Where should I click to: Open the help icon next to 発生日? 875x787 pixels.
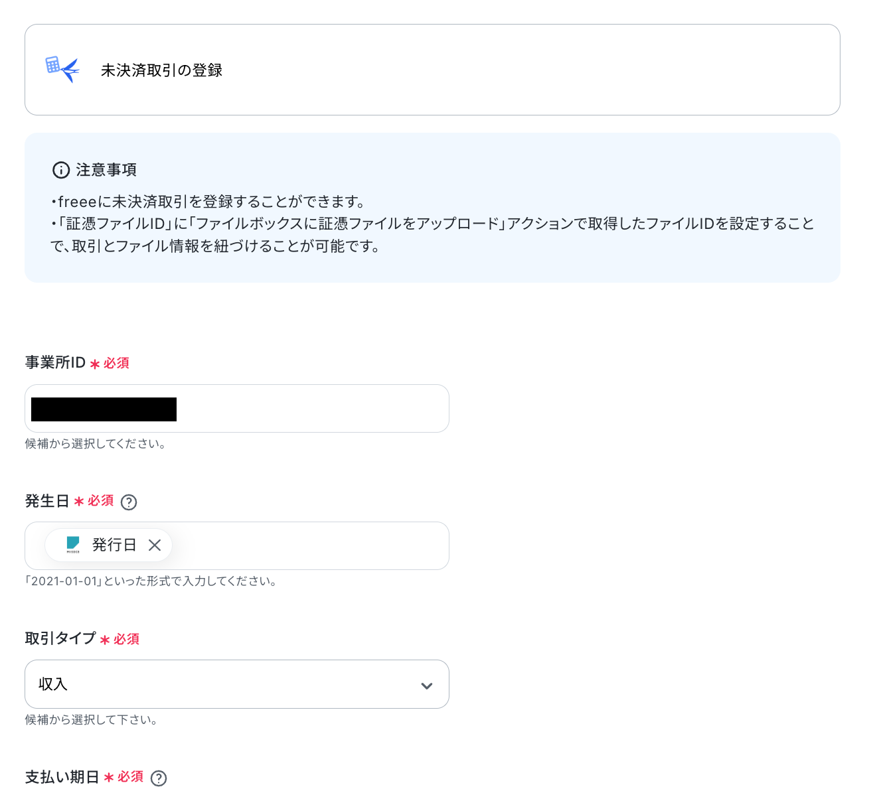pos(129,502)
